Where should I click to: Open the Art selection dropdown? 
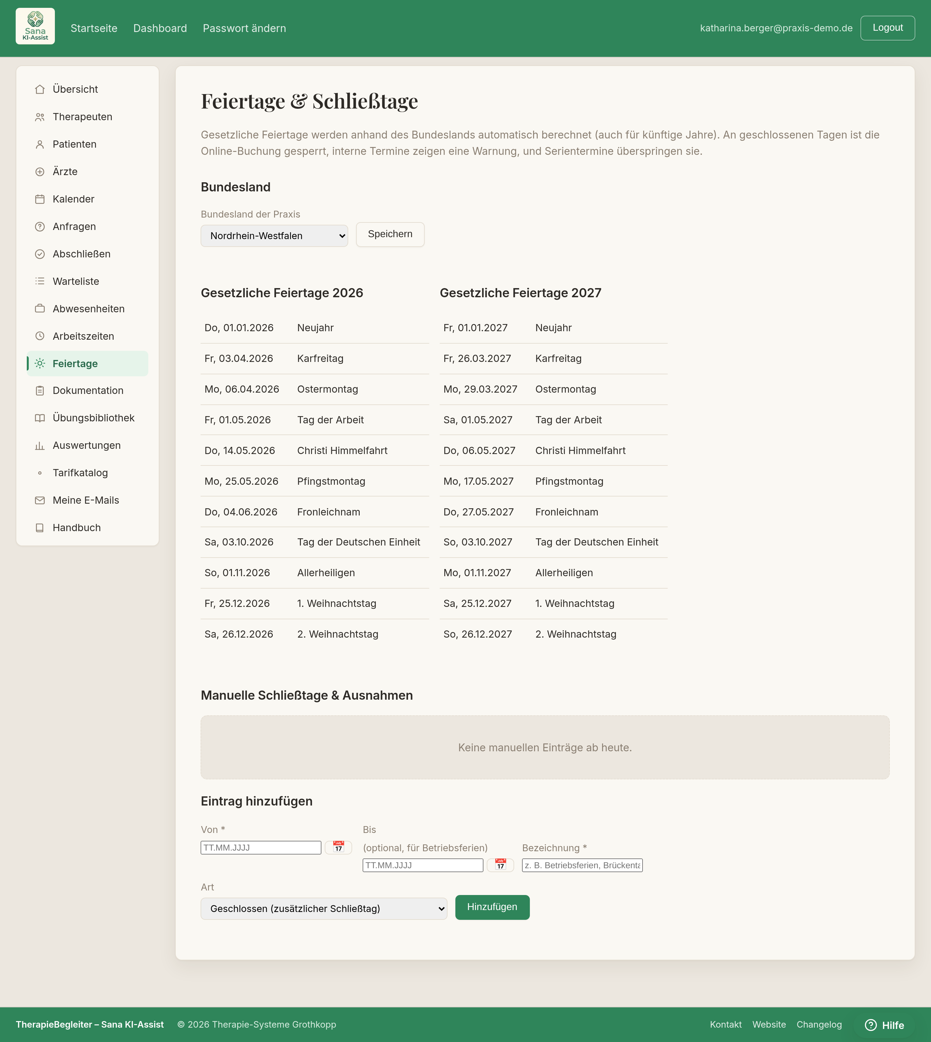point(324,908)
